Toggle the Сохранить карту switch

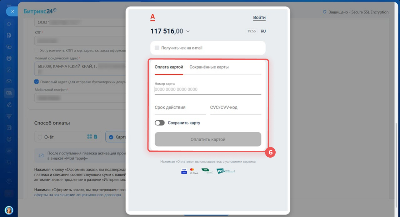pyautogui.click(x=160, y=123)
